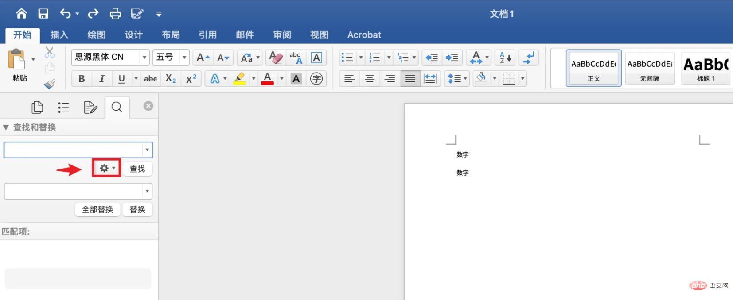Open the 审阅 ribbon tab
The height and width of the screenshot is (300, 733).
click(x=282, y=35)
